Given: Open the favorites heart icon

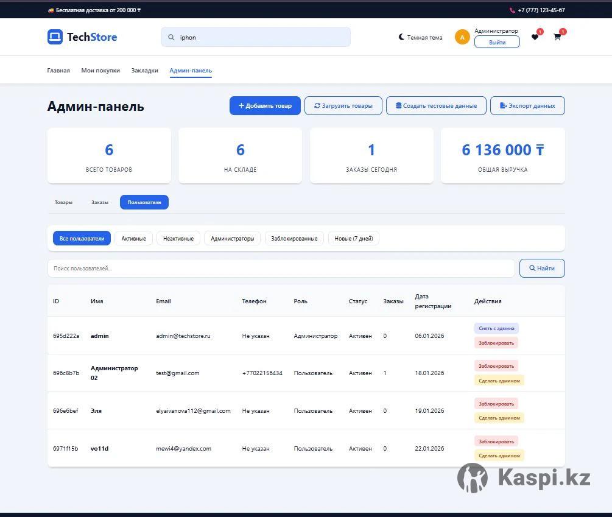Looking at the screenshot, I should click(x=535, y=37).
